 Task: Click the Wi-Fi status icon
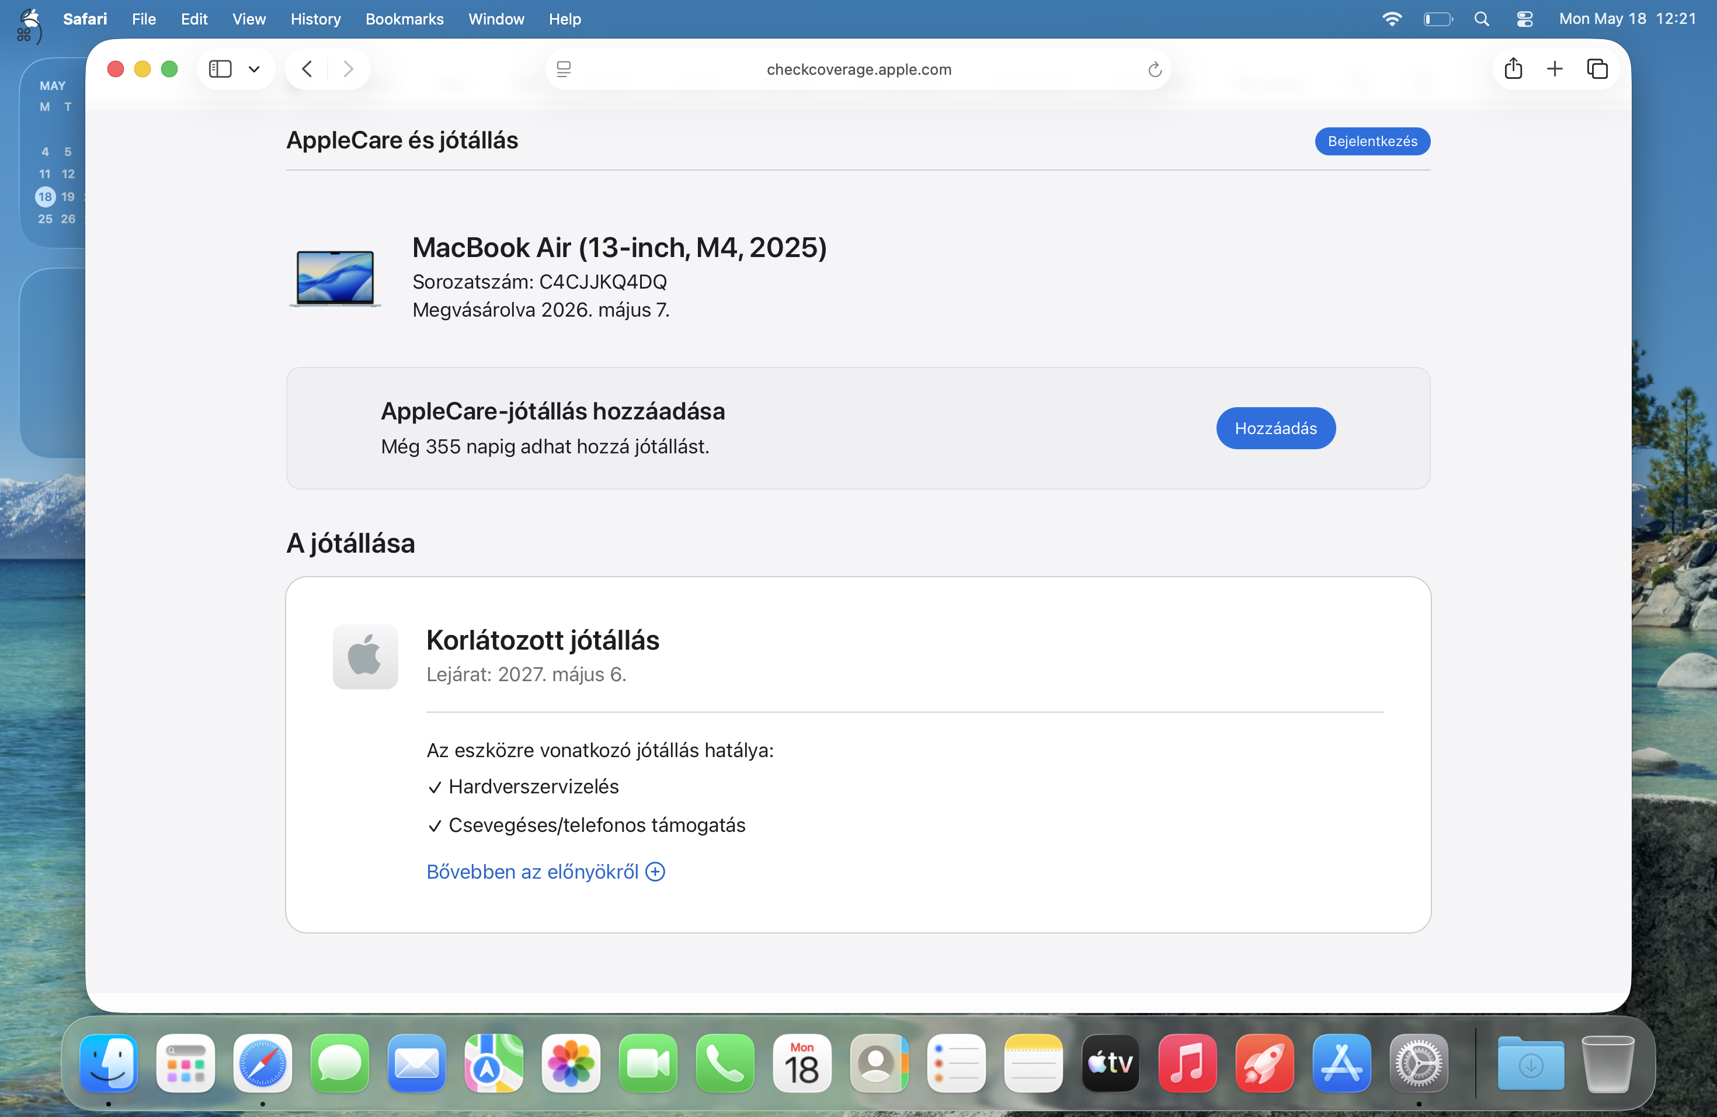pyautogui.click(x=1392, y=19)
